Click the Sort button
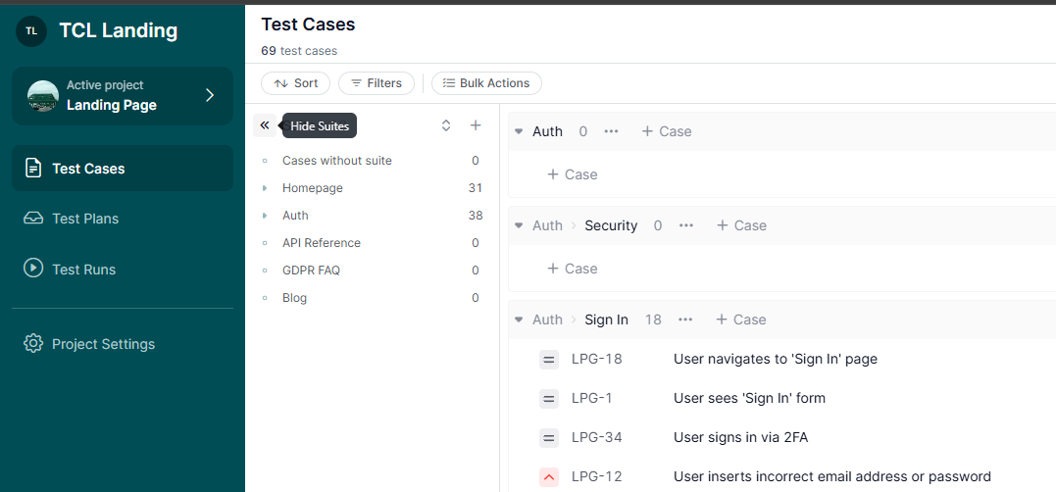 coord(296,83)
